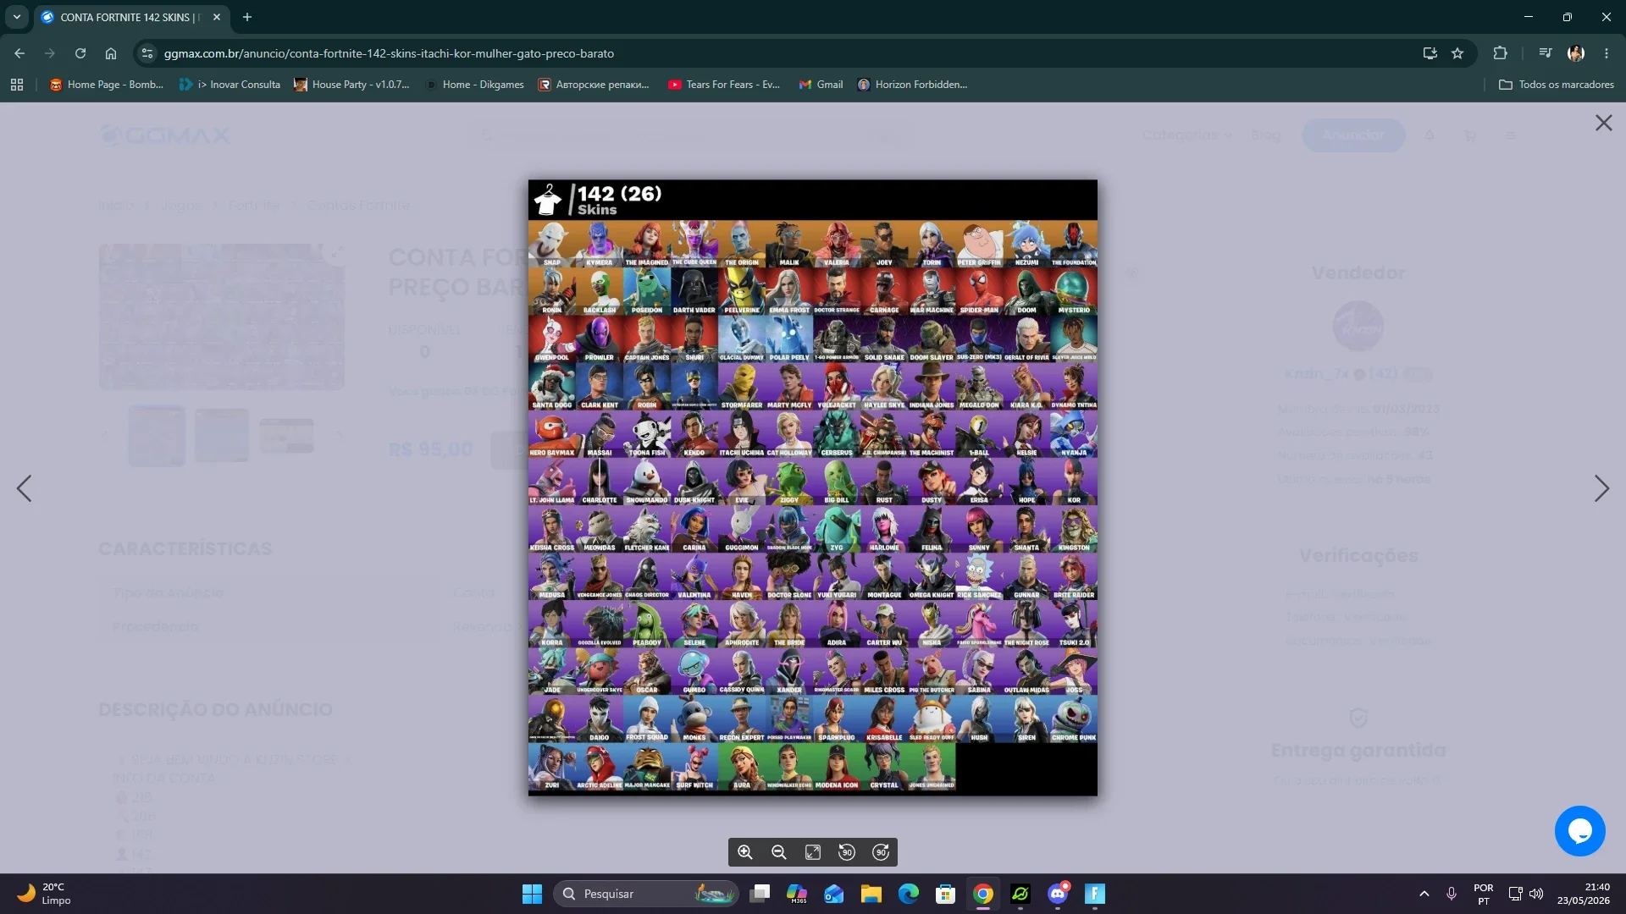Open Microsoft Store on the taskbar

[946, 894]
